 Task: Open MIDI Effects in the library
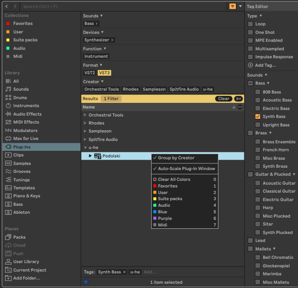26,122
